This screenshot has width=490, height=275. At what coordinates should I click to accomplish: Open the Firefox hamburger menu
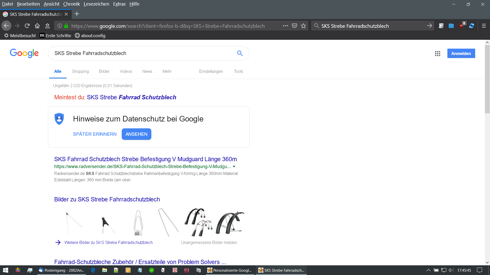coord(484,26)
